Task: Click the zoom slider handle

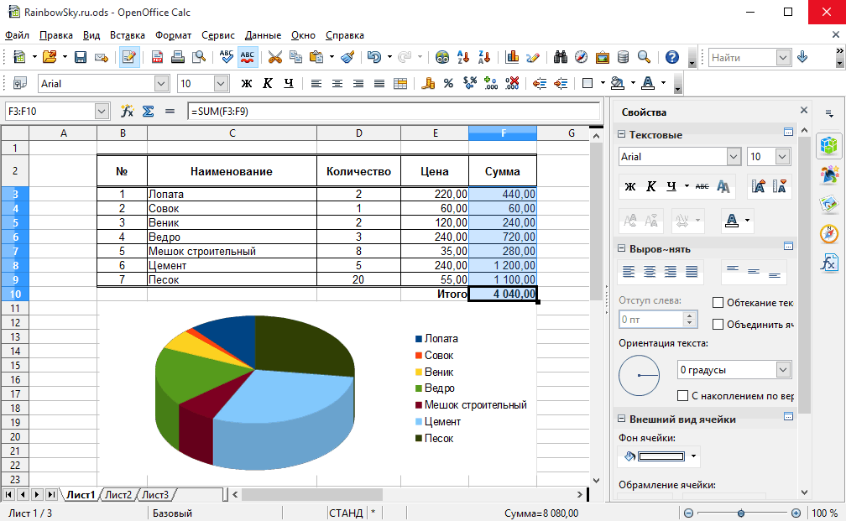Action: (x=741, y=513)
